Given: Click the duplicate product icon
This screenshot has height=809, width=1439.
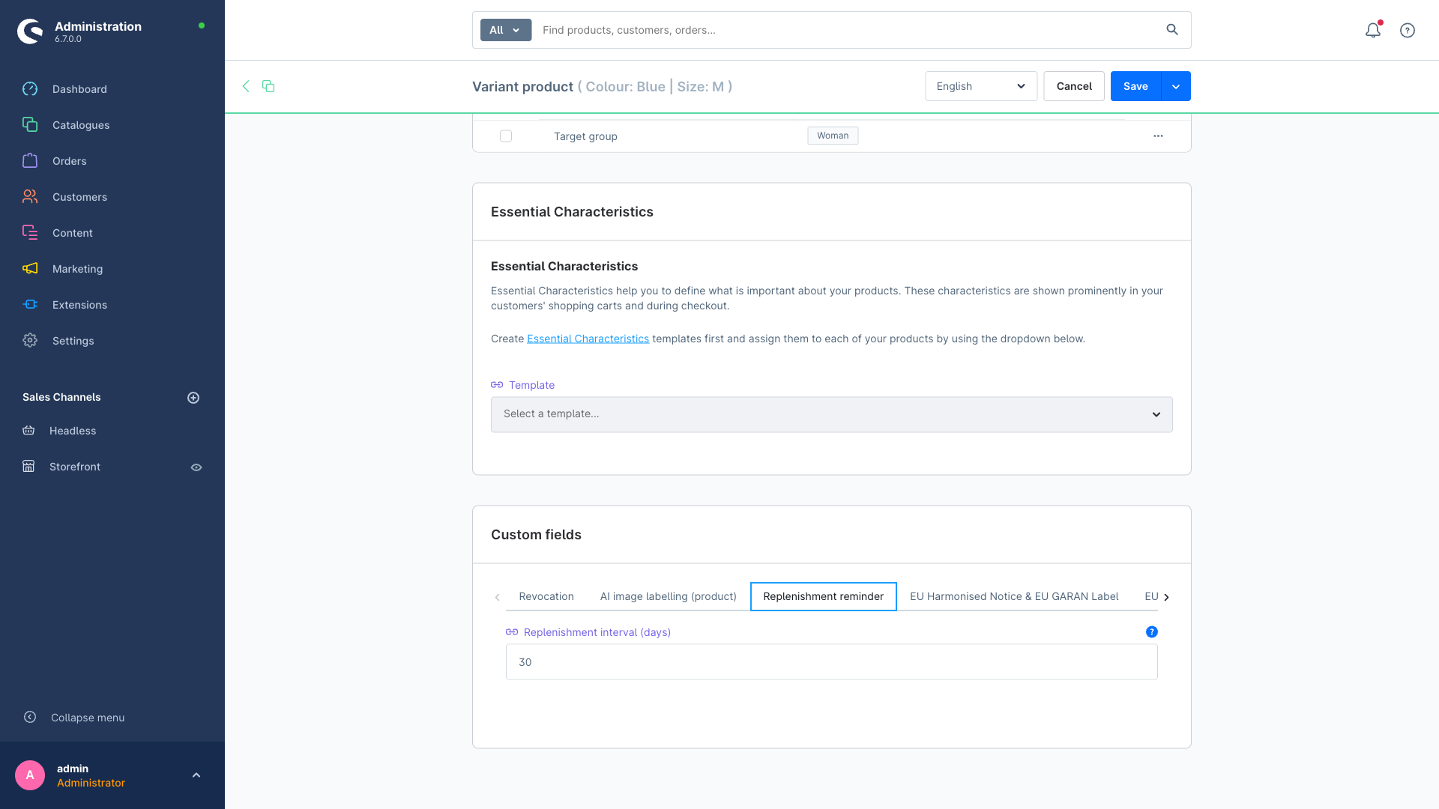Looking at the screenshot, I should tap(268, 86).
